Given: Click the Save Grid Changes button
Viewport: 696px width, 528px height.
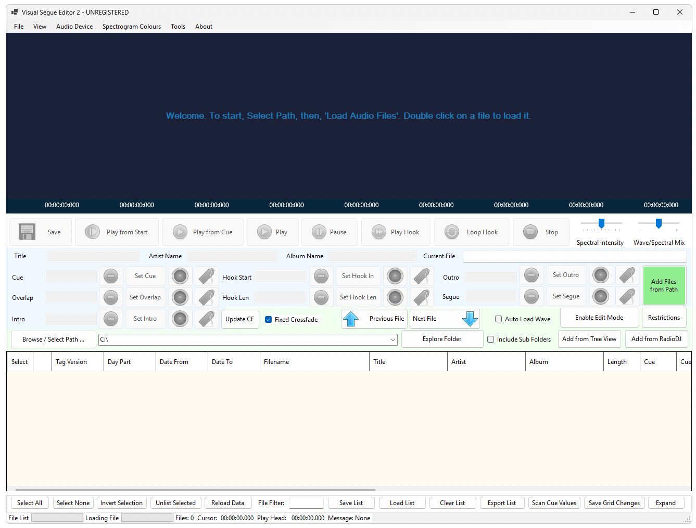Looking at the screenshot, I should point(614,503).
